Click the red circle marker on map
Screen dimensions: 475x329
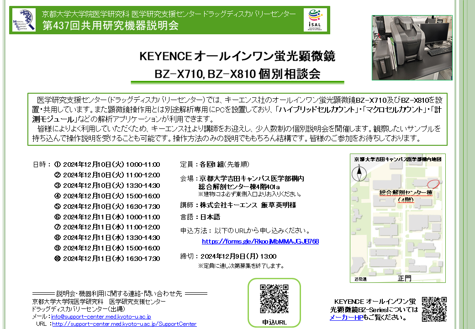(433, 184)
